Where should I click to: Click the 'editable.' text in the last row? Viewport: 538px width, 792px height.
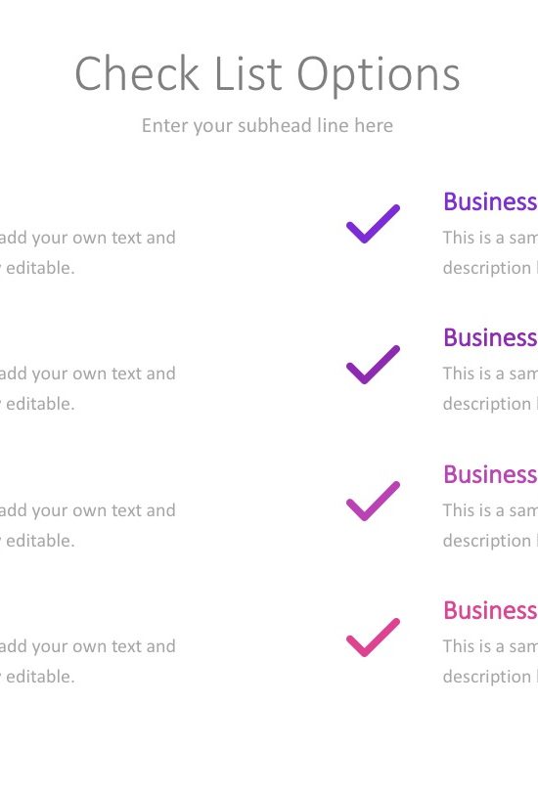click(40, 677)
